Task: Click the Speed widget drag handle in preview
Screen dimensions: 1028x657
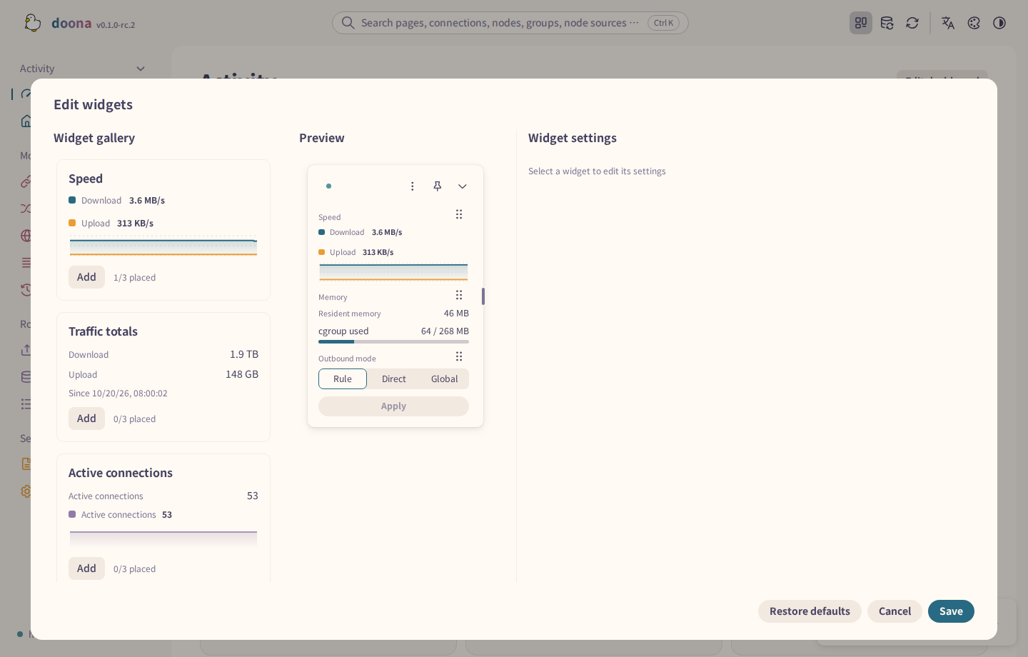Action: tap(459, 214)
